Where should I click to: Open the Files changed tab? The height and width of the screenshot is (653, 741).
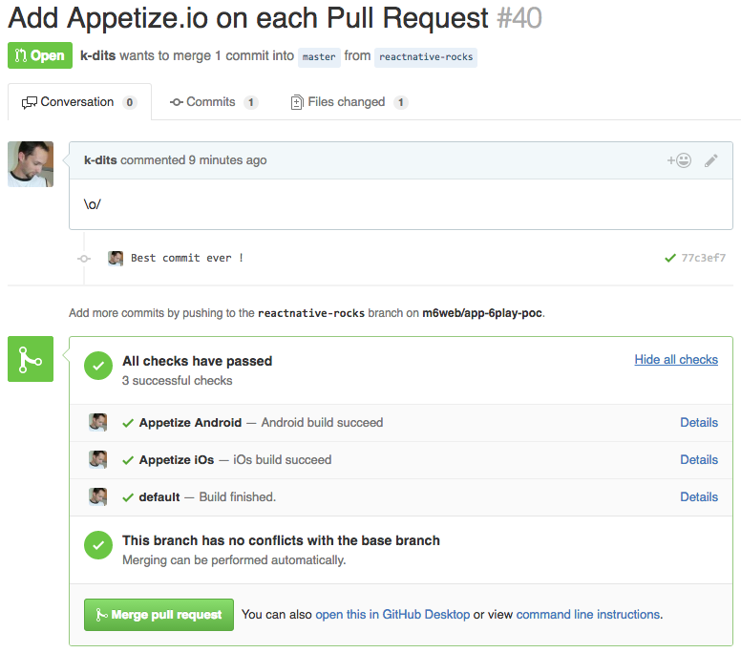click(x=349, y=102)
